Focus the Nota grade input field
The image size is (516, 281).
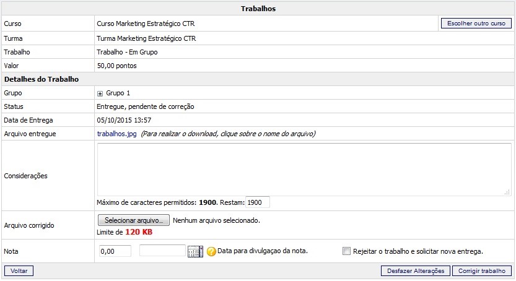pos(115,251)
